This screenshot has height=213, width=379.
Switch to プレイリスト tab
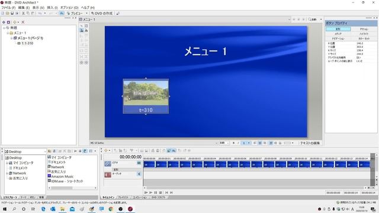123,198
